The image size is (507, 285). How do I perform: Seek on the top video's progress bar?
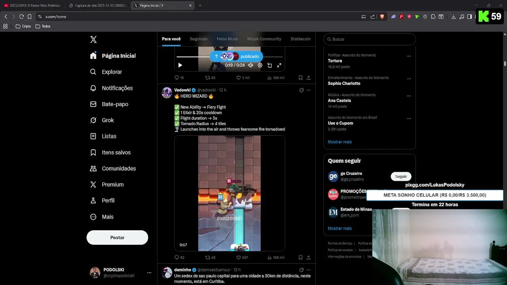tap(230, 57)
